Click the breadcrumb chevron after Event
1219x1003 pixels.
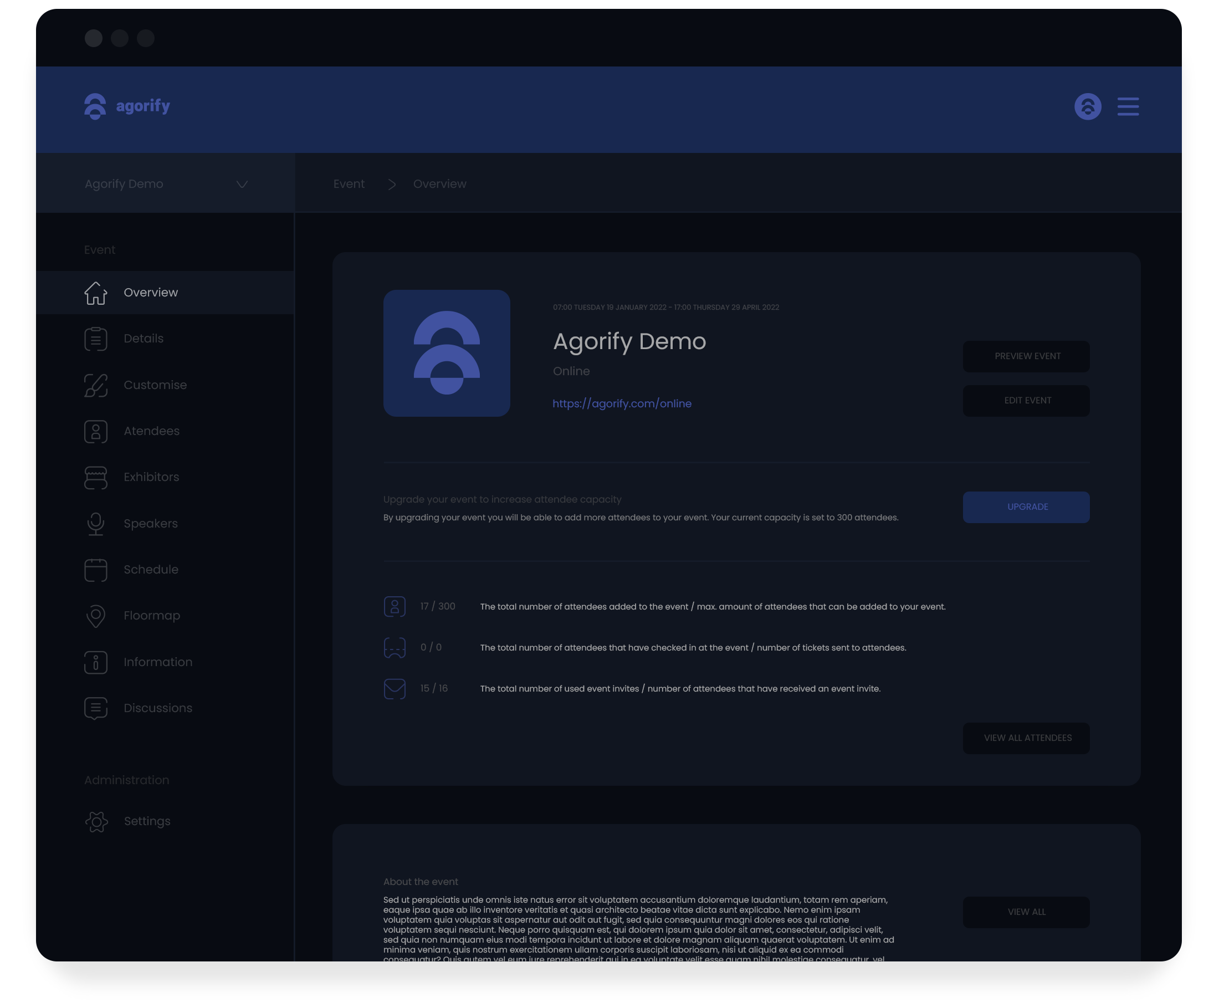[392, 185]
